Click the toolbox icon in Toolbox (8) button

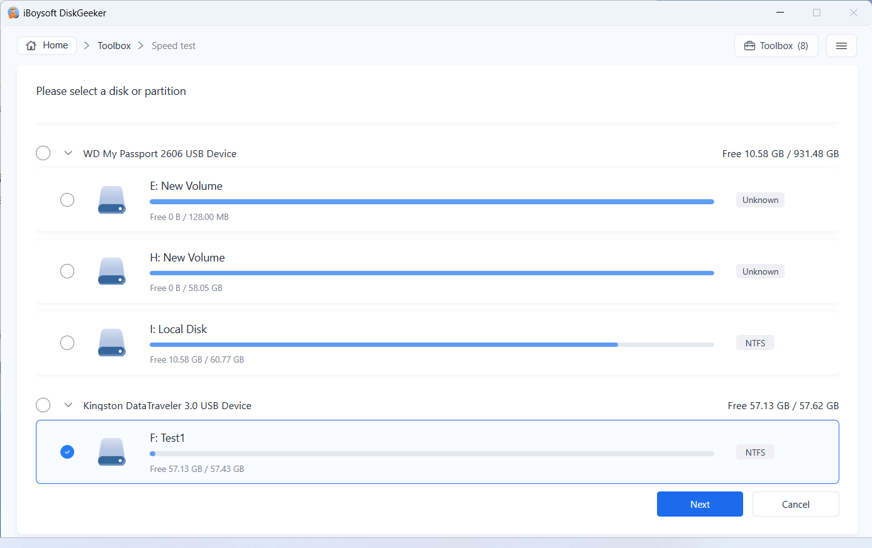[749, 46]
